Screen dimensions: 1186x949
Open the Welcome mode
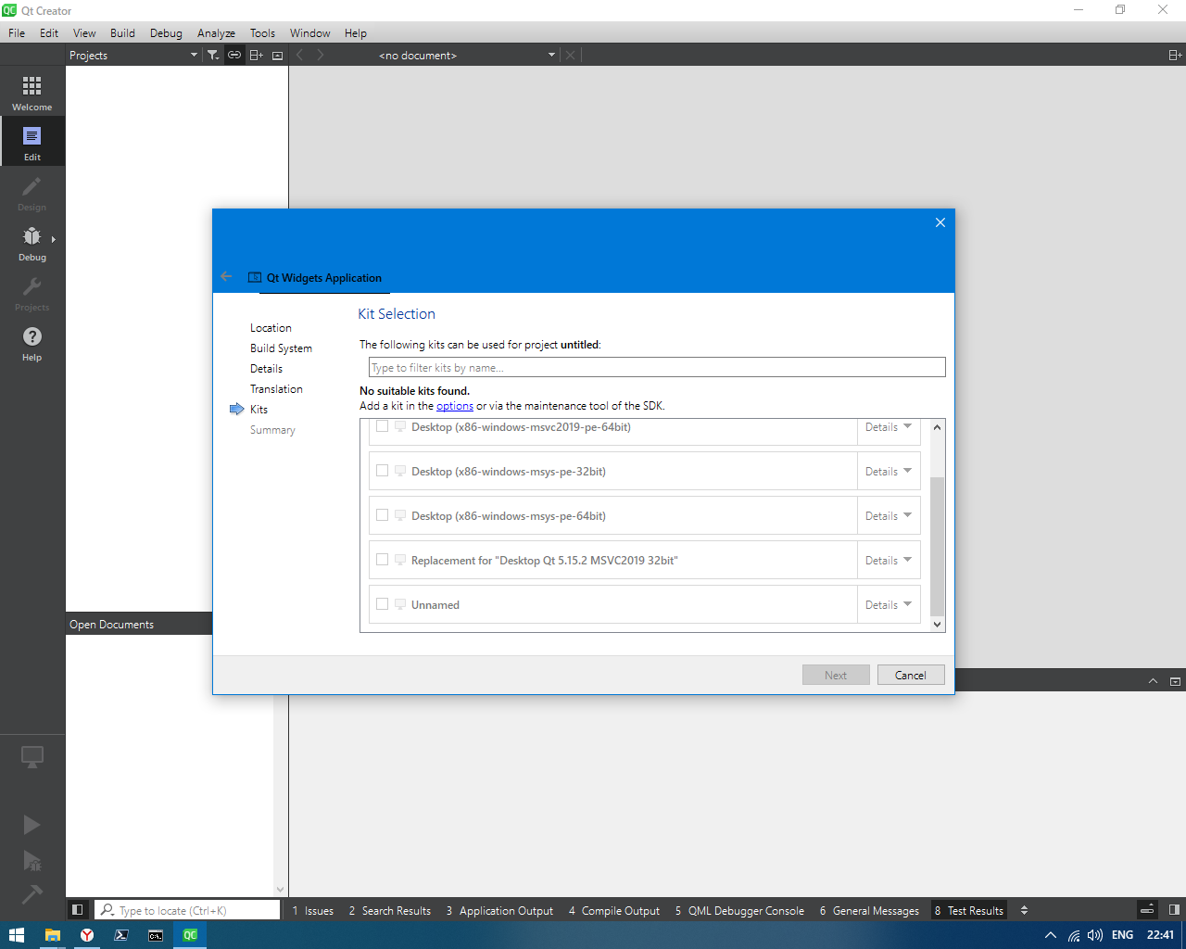pyautogui.click(x=32, y=94)
